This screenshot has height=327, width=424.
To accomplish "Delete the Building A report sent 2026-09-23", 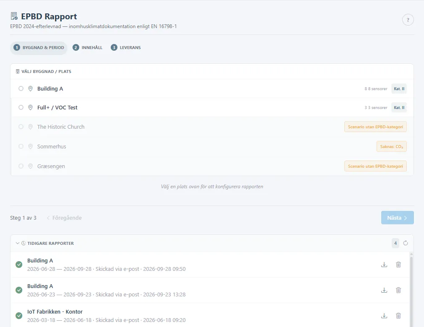I will click(x=398, y=290).
